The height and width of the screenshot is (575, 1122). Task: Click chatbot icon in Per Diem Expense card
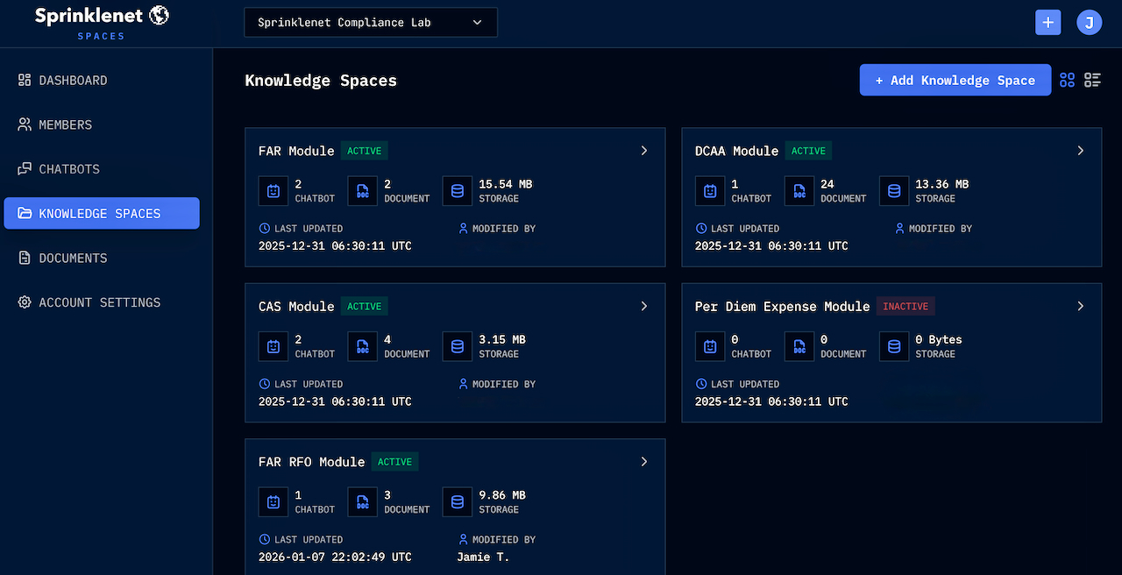pyautogui.click(x=710, y=346)
